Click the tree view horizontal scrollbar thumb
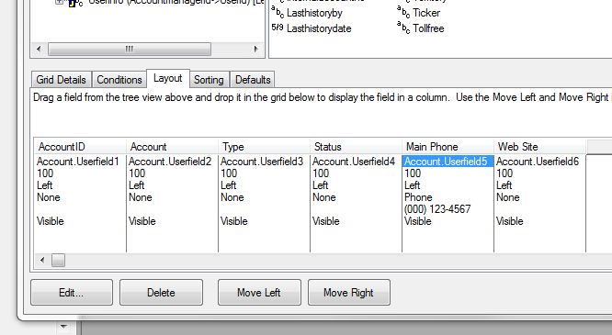 coord(130,50)
